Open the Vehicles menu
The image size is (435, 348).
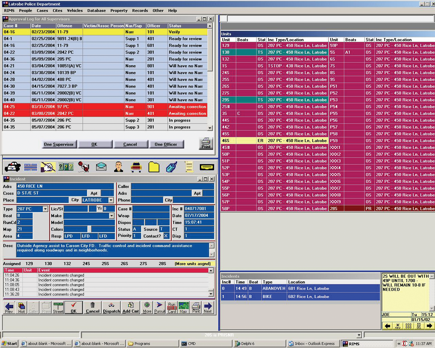(x=74, y=11)
